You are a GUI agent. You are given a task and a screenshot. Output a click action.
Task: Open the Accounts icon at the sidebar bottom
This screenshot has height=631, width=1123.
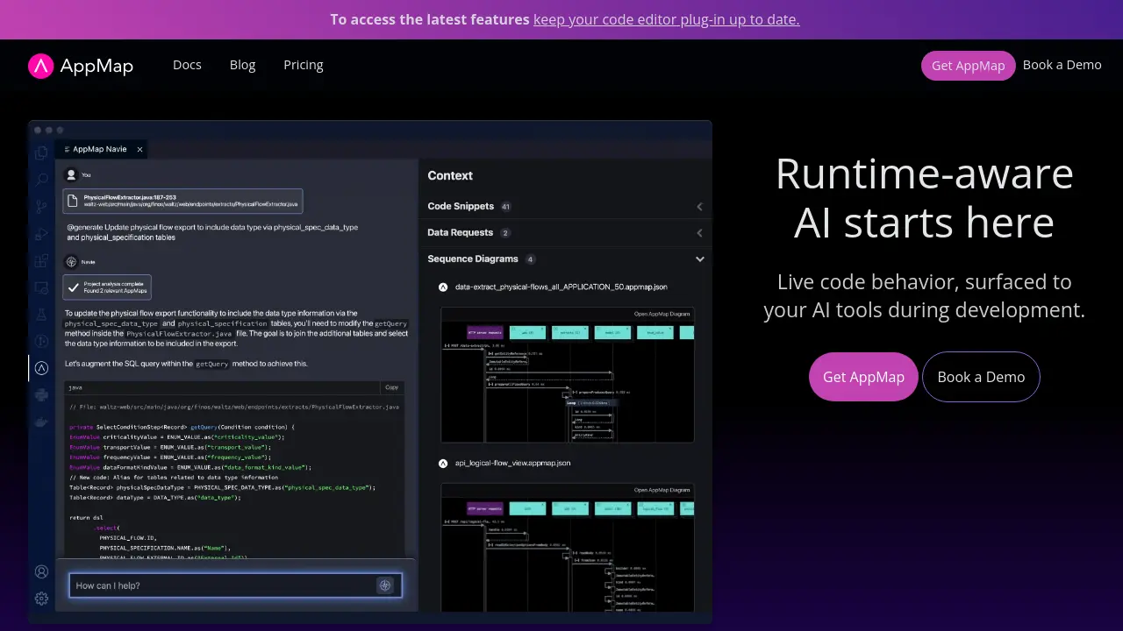(x=41, y=571)
